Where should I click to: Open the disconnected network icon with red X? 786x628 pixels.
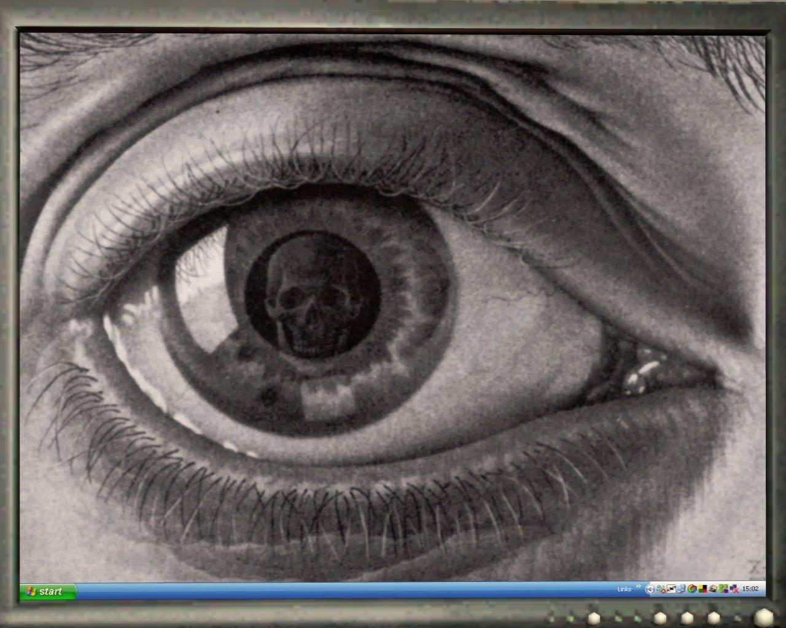734,589
